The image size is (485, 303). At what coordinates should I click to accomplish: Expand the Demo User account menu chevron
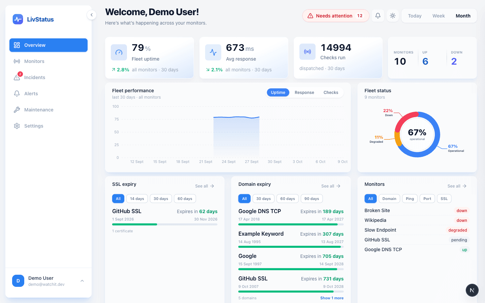(x=82, y=281)
